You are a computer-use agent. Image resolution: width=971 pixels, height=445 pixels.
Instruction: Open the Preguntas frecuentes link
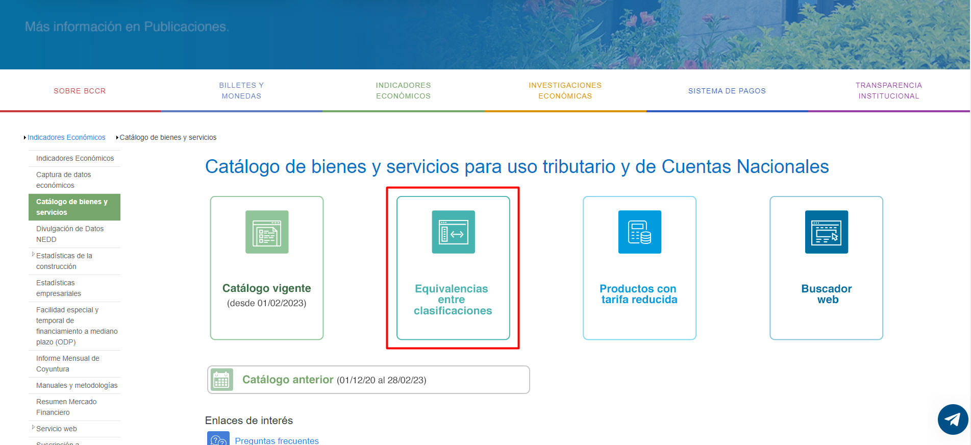tap(277, 440)
